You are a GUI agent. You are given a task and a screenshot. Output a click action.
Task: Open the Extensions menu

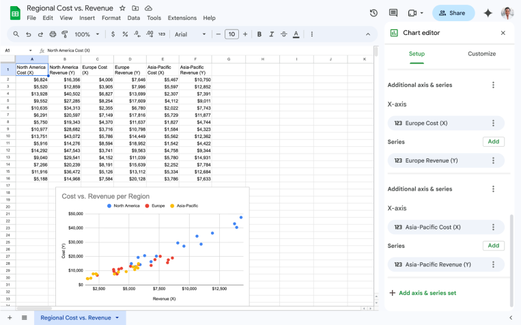point(182,18)
